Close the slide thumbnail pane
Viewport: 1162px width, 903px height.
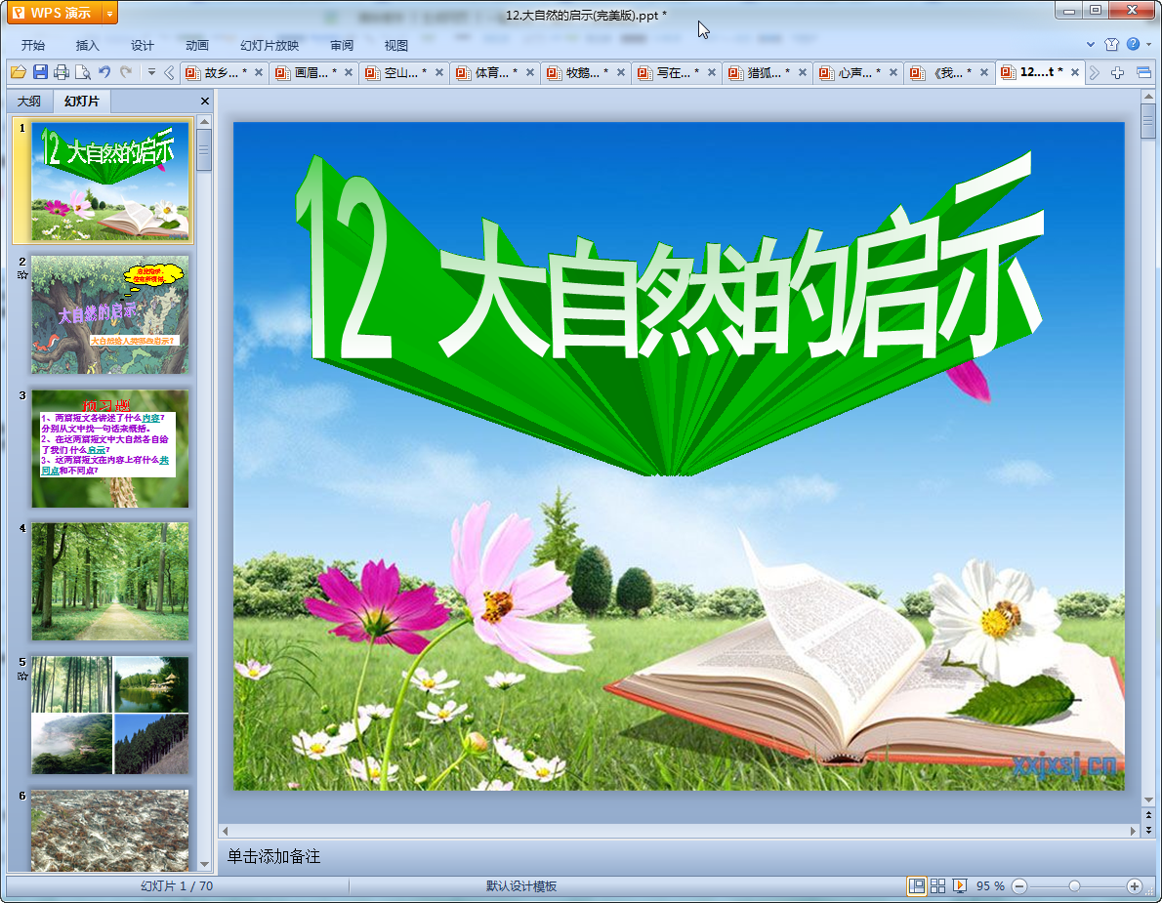[205, 101]
